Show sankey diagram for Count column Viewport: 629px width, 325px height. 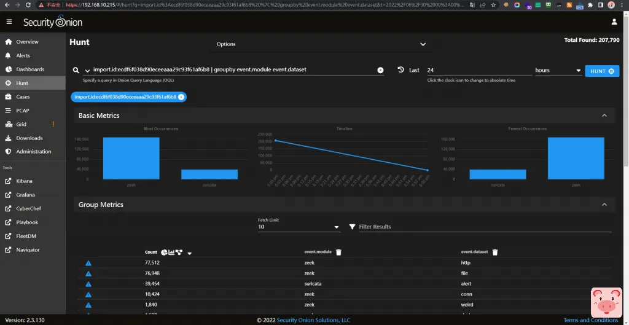click(179, 253)
